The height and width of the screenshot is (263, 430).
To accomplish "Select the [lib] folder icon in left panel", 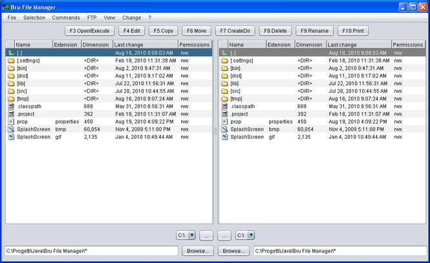I will click(x=11, y=83).
